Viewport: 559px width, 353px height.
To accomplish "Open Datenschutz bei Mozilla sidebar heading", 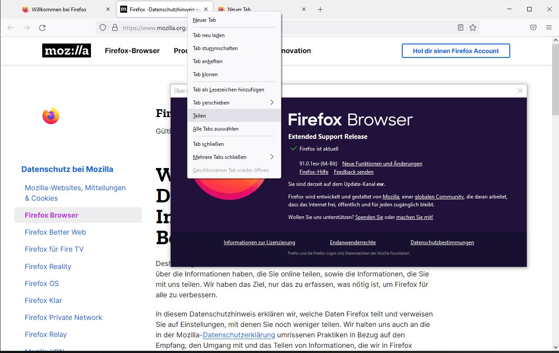I will click(x=67, y=169).
